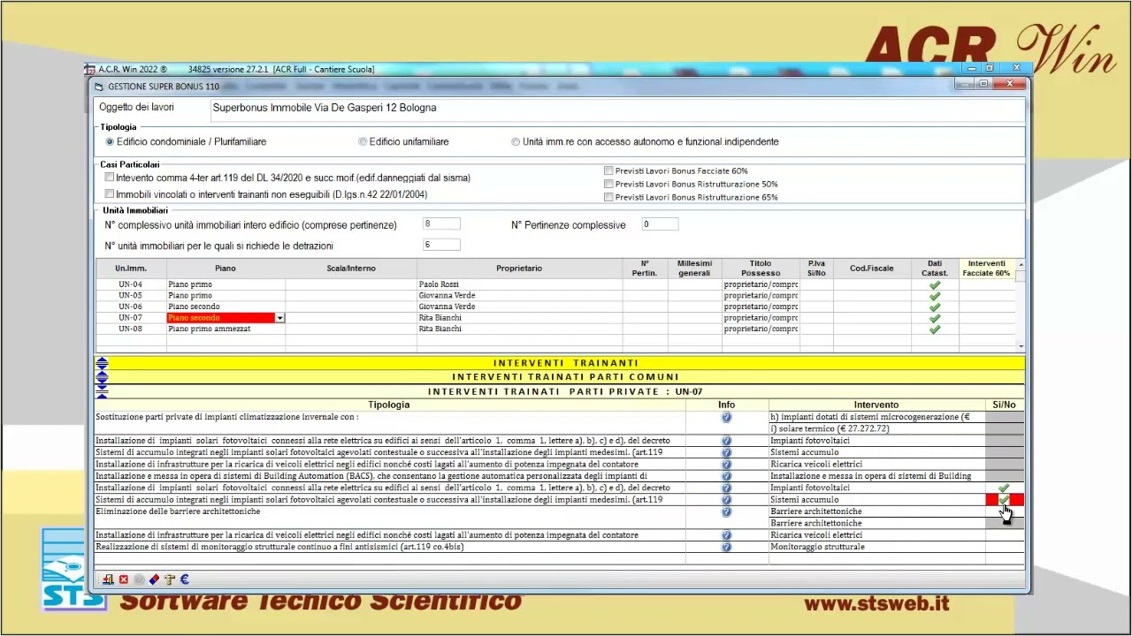Check Previsti Lavori Bonus Ristrutturazione 50%
The height and width of the screenshot is (636, 1132).
pos(608,184)
